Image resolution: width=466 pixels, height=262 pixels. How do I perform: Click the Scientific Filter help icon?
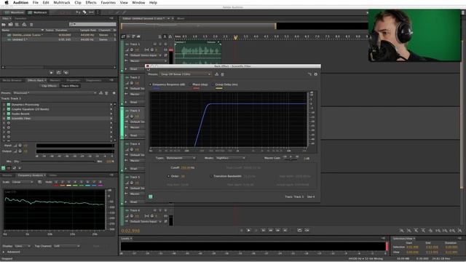click(x=315, y=74)
